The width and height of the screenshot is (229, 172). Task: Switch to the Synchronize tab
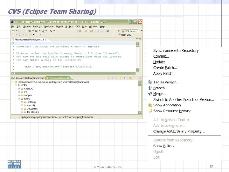click(x=39, y=78)
